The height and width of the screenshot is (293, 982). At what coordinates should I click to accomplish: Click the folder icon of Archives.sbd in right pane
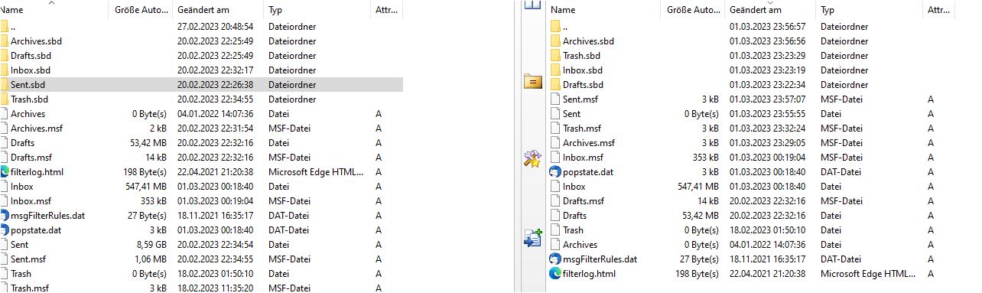[555, 41]
